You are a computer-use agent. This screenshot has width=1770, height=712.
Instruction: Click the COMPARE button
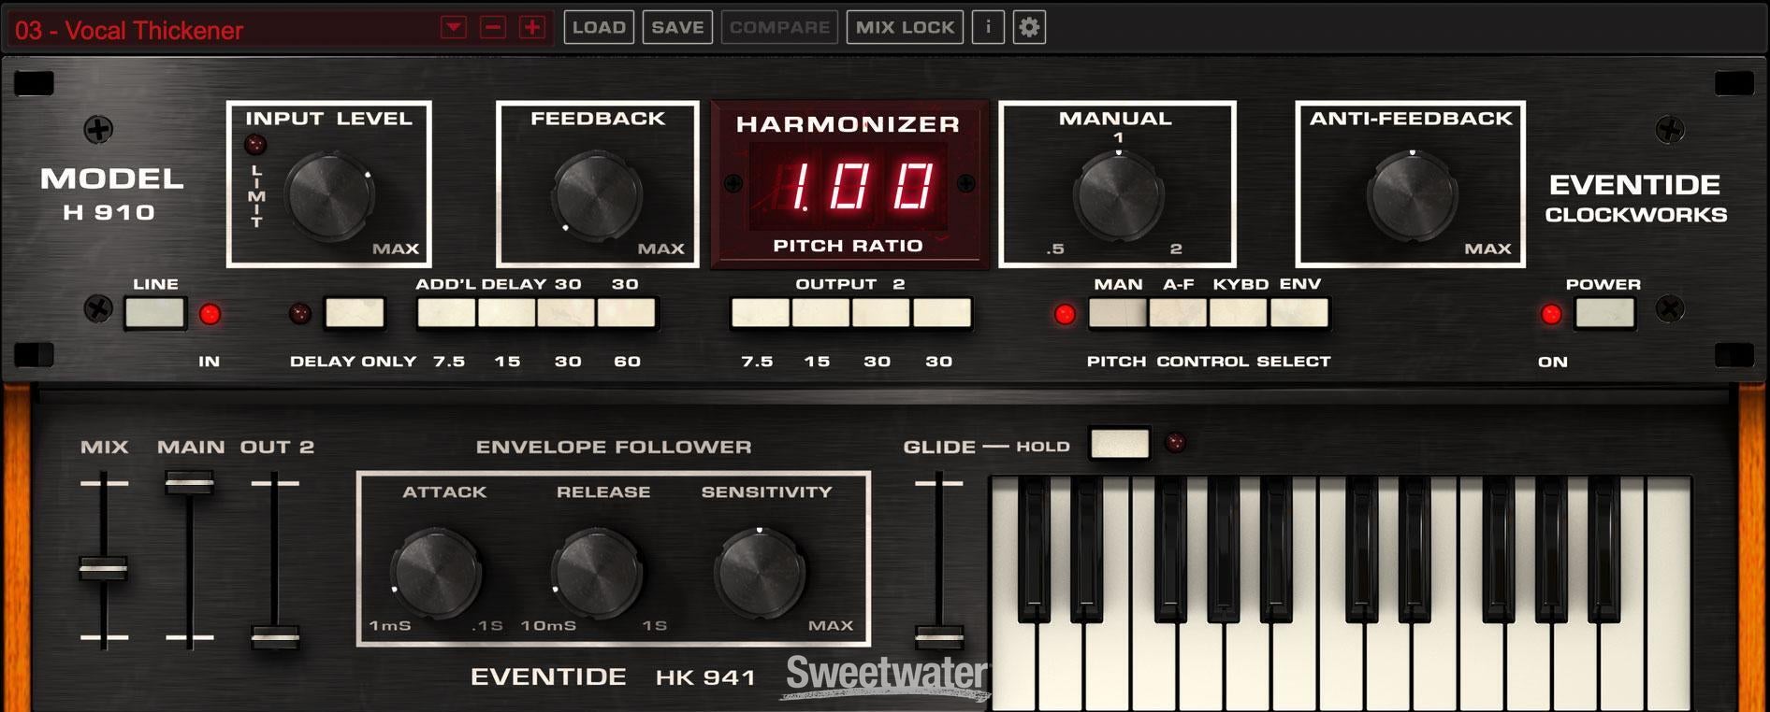click(779, 27)
